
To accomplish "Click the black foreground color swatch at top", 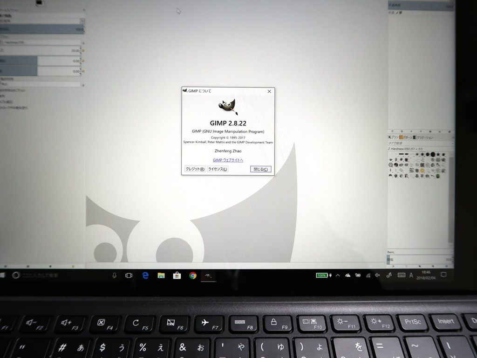I will [x=39, y=2].
